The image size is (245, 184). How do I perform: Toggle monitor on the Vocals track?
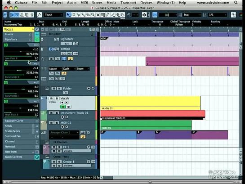[x=67, y=103]
